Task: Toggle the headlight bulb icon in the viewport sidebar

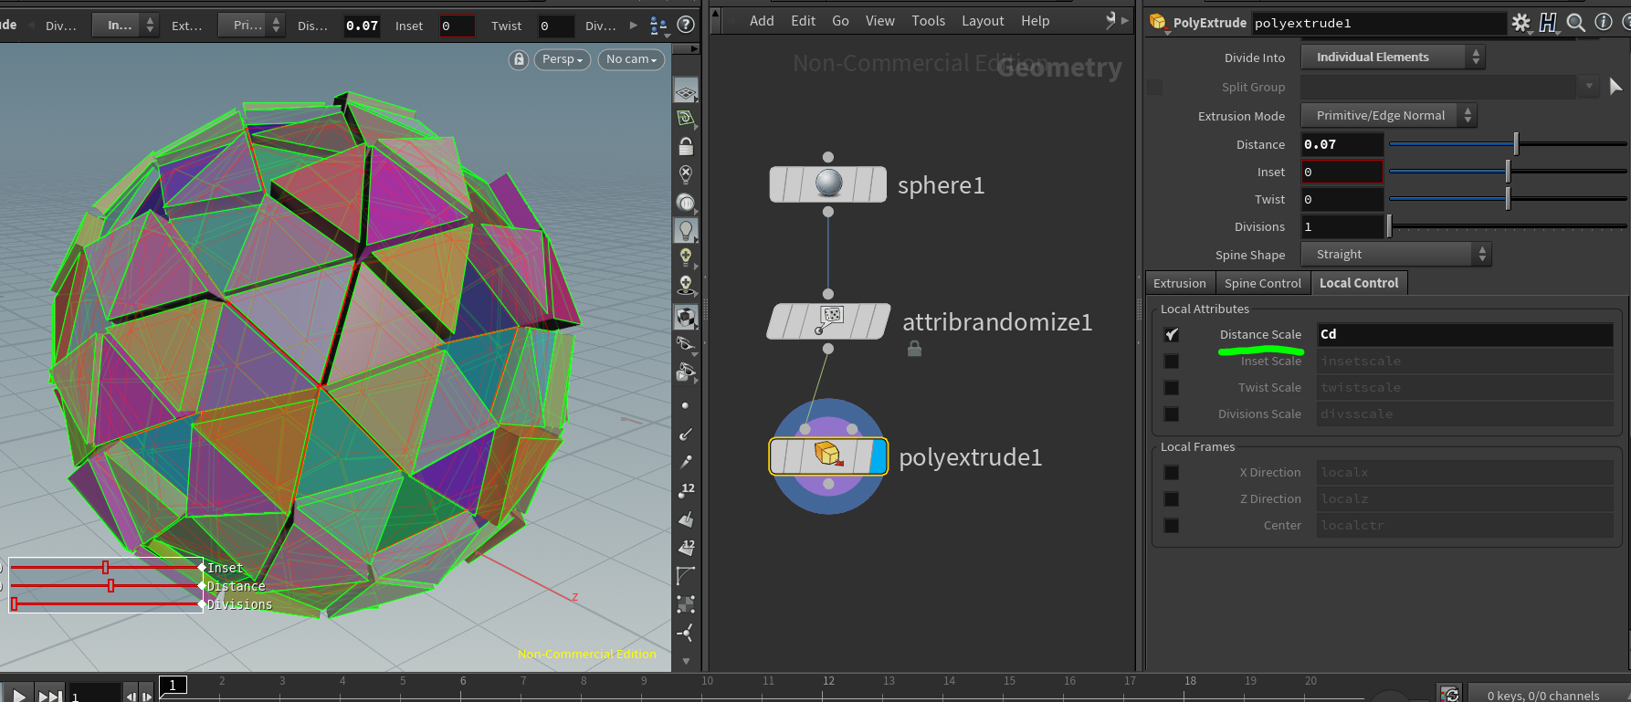Action: 686,230
